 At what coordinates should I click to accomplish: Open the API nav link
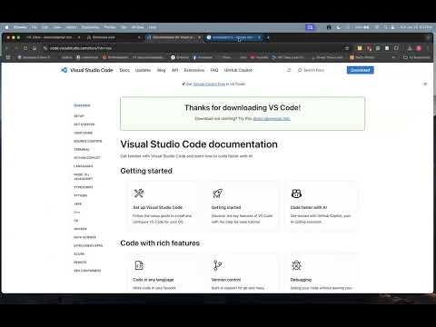pyautogui.click(x=174, y=70)
